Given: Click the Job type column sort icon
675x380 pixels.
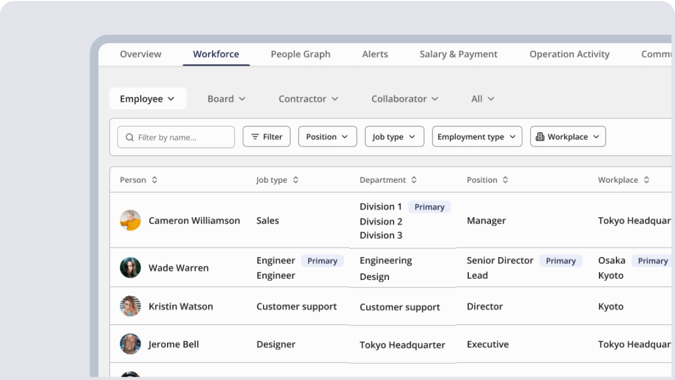Looking at the screenshot, I should point(297,180).
